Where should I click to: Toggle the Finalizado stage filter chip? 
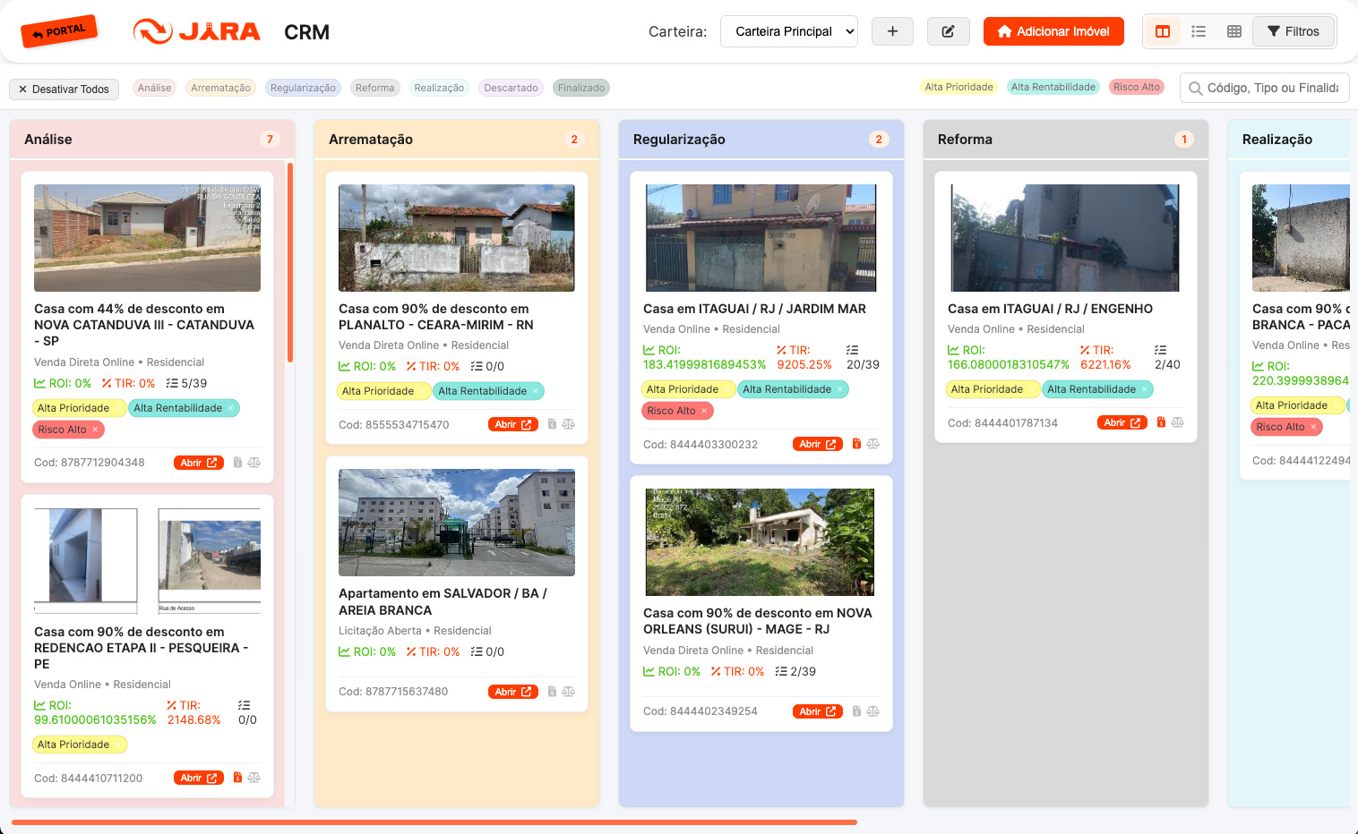point(581,88)
